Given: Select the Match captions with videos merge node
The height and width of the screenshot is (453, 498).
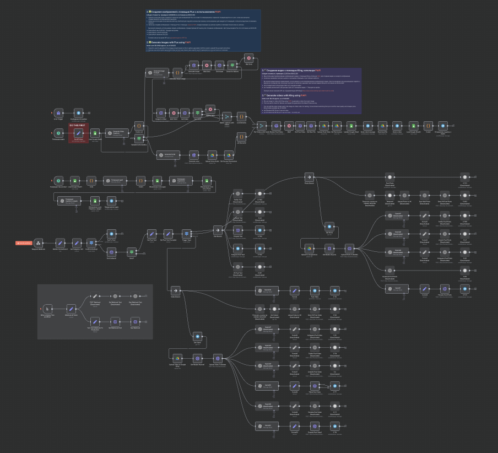Looking at the screenshot, I should click(x=227, y=117).
